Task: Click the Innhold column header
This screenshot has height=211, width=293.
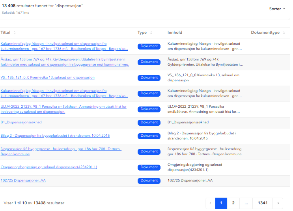Action: (x=175, y=33)
